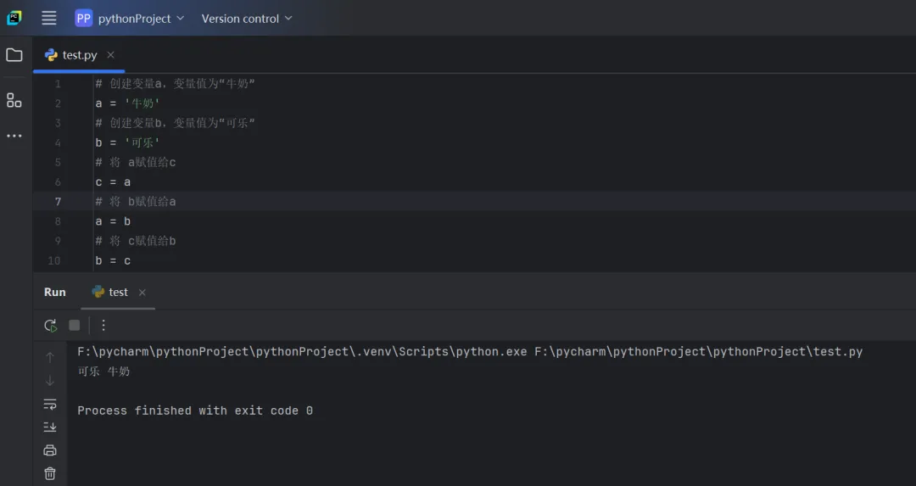The width and height of the screenshot is (916, 486).
Task: Close the test run tab
Action: point(142,292)
